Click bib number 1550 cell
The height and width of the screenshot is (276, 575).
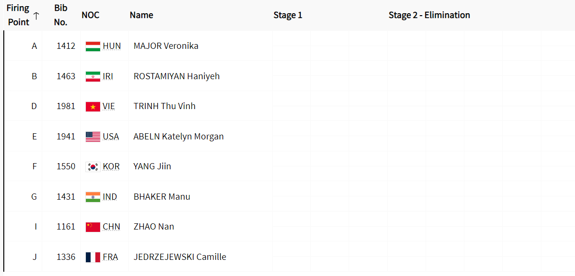point(66,166)
